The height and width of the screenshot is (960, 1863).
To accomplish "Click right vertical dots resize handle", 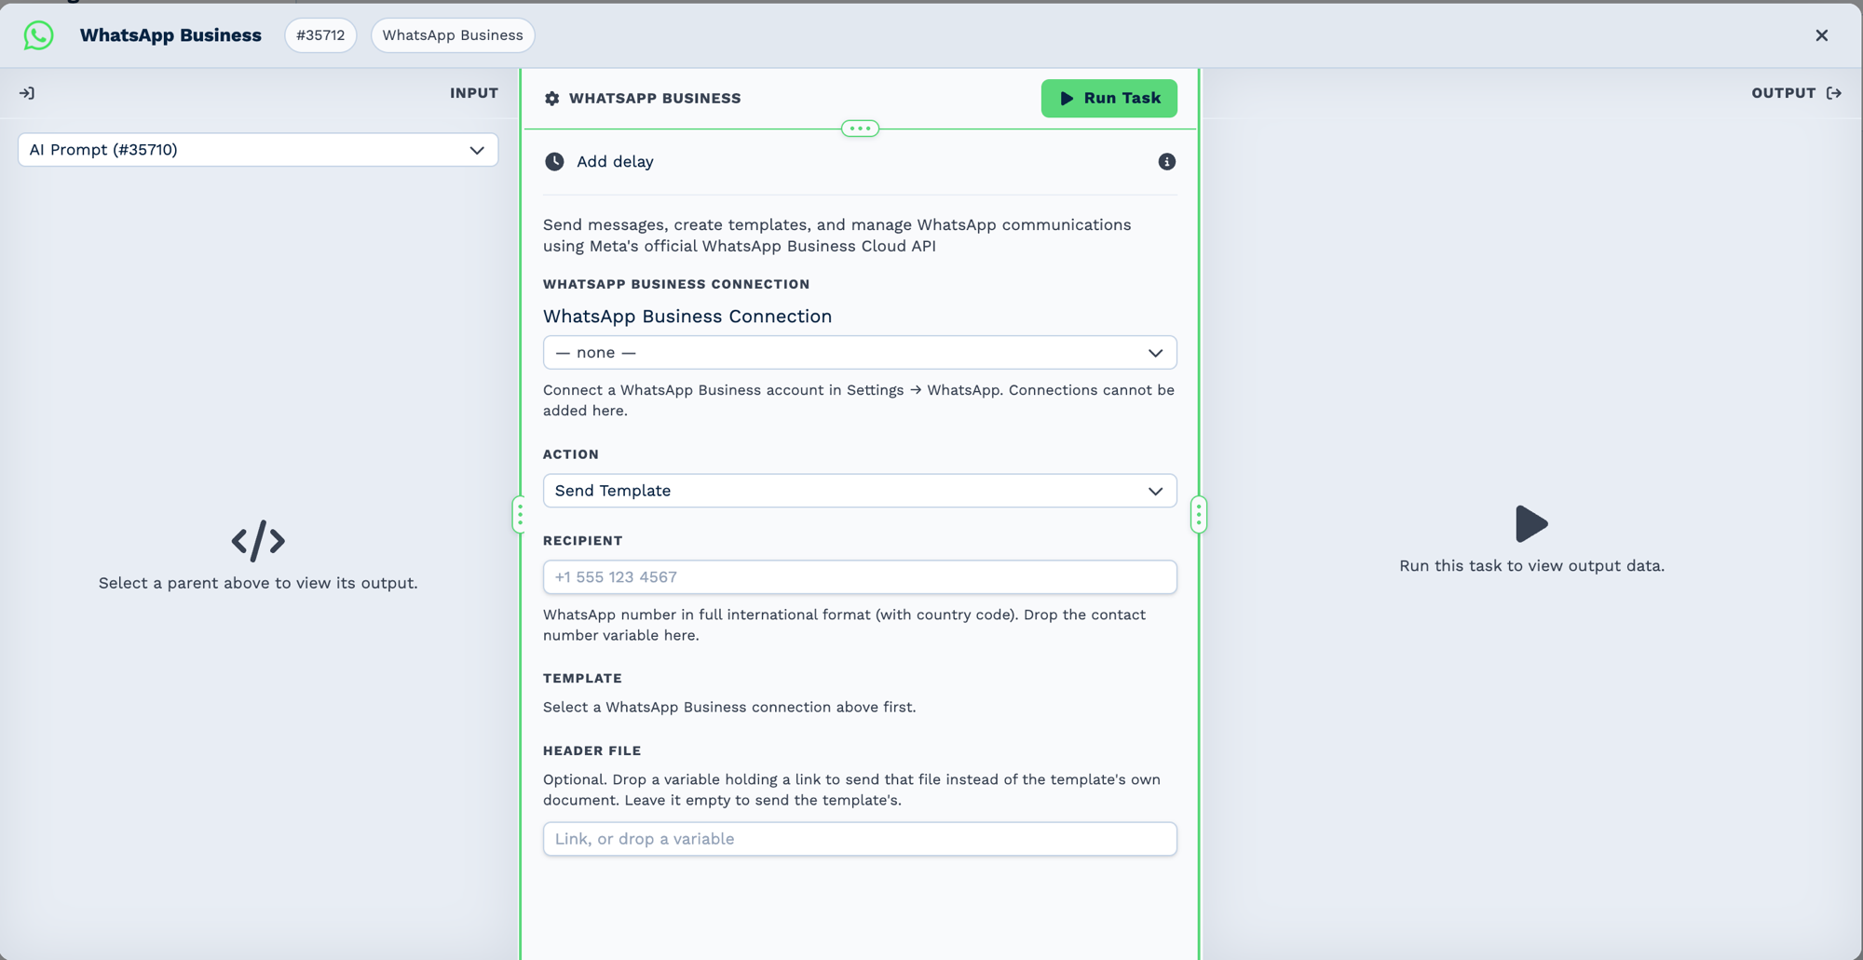I will 1199,515.
